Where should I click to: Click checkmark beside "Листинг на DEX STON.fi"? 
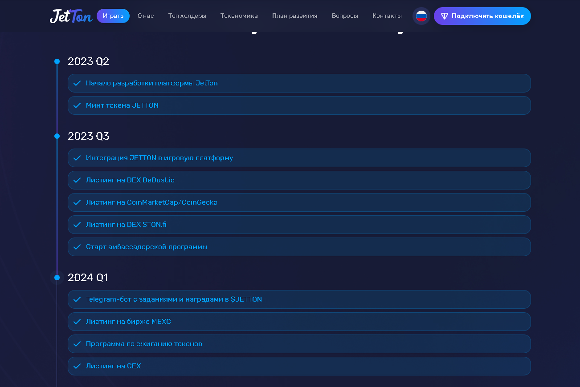(77, 225)
